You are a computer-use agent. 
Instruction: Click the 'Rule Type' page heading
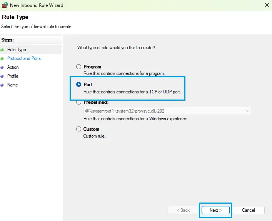[x=15, y=17]
